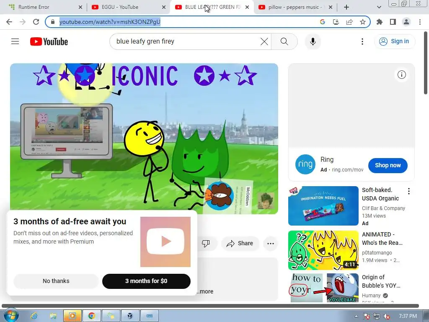The width and height of the screenshot is (429, 322).
Task: Open the Clif Bar & Company channel link
Action: click(x=383, y=208)
